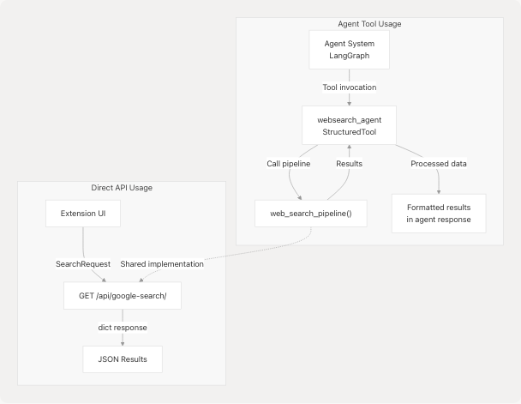Click the Agent System LangGraph node

point(349,50)
